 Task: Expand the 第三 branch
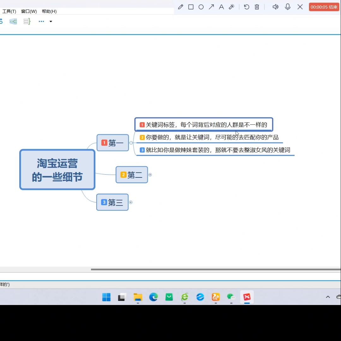pos(131,202)
